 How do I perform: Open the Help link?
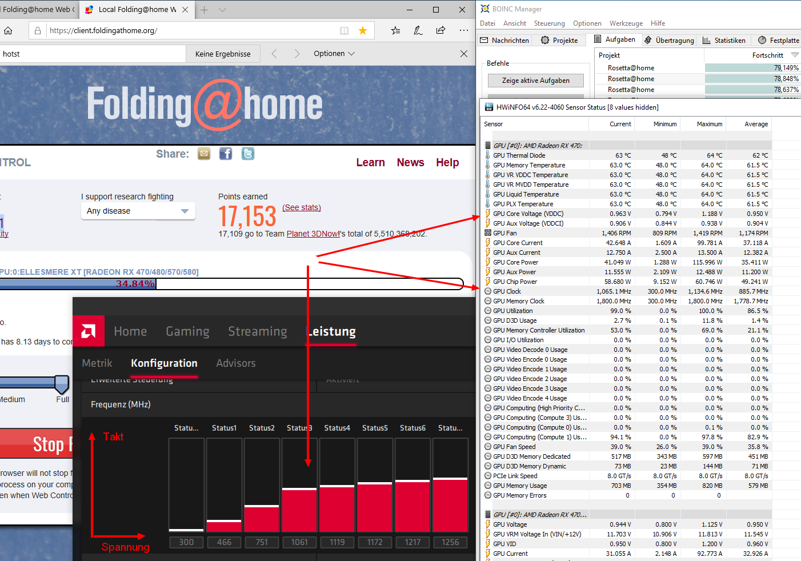click(x=447, y=163)
